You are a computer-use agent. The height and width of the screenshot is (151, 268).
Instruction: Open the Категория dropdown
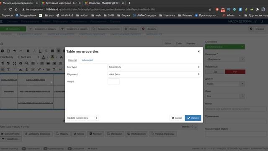click(225, 59)
